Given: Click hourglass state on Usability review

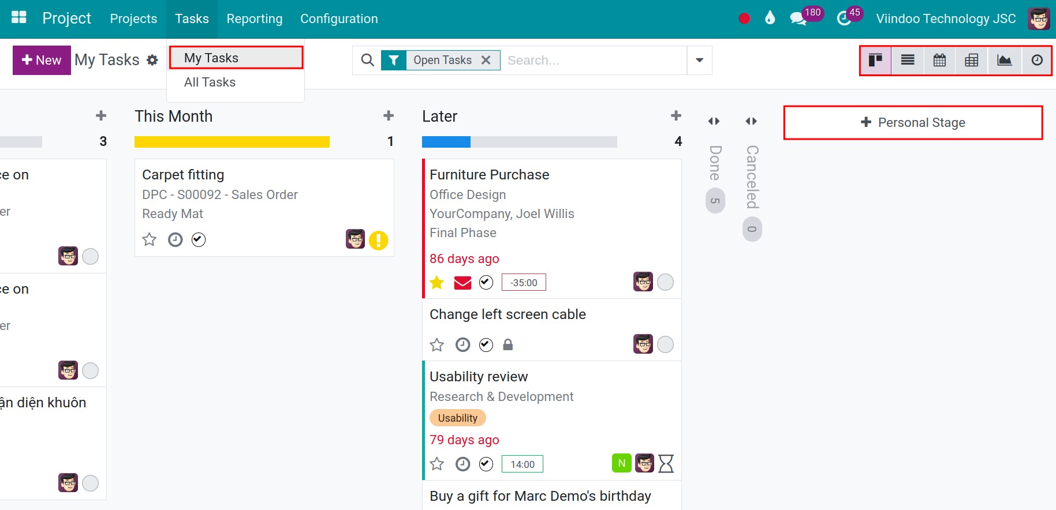Looking at the screenshot, I should (x=666, y=463).
